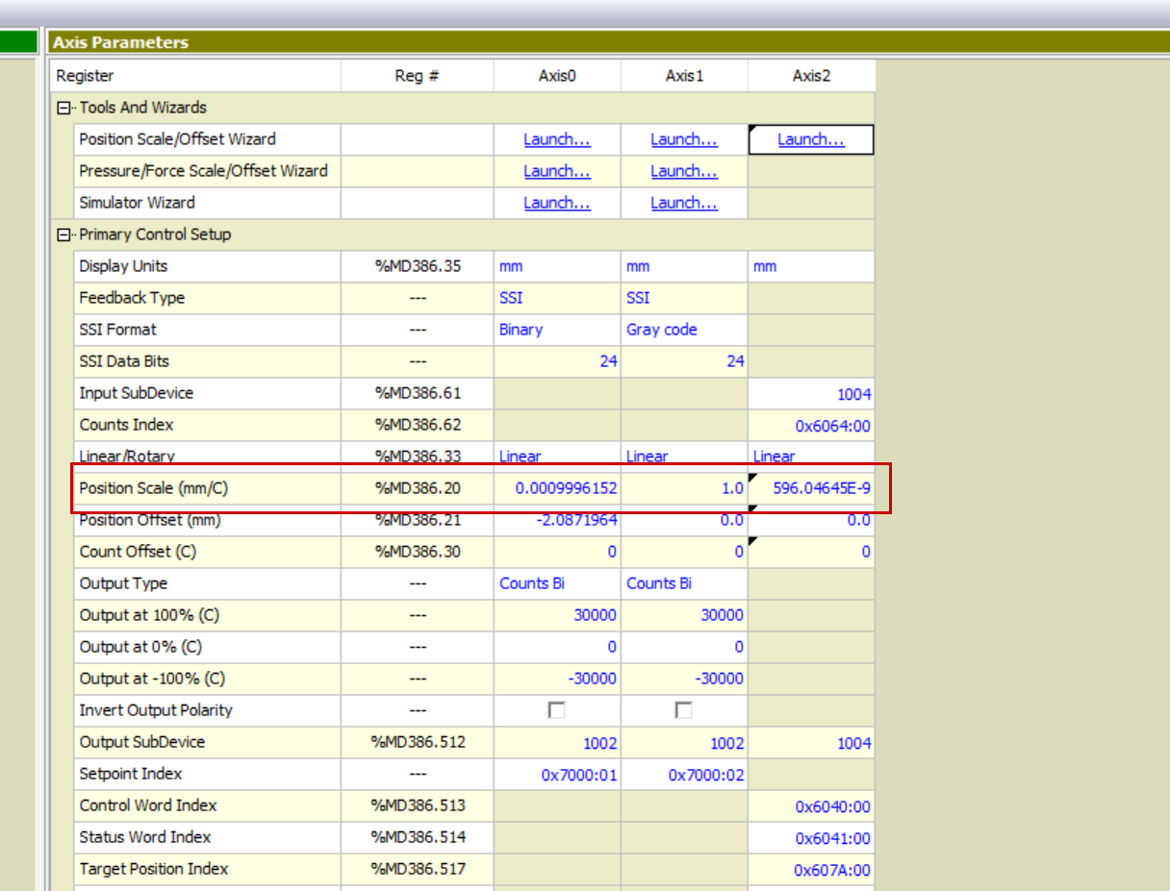
Task: Edit Setpoint Index 0x7000:01 for Axis0
Action: 557,774
